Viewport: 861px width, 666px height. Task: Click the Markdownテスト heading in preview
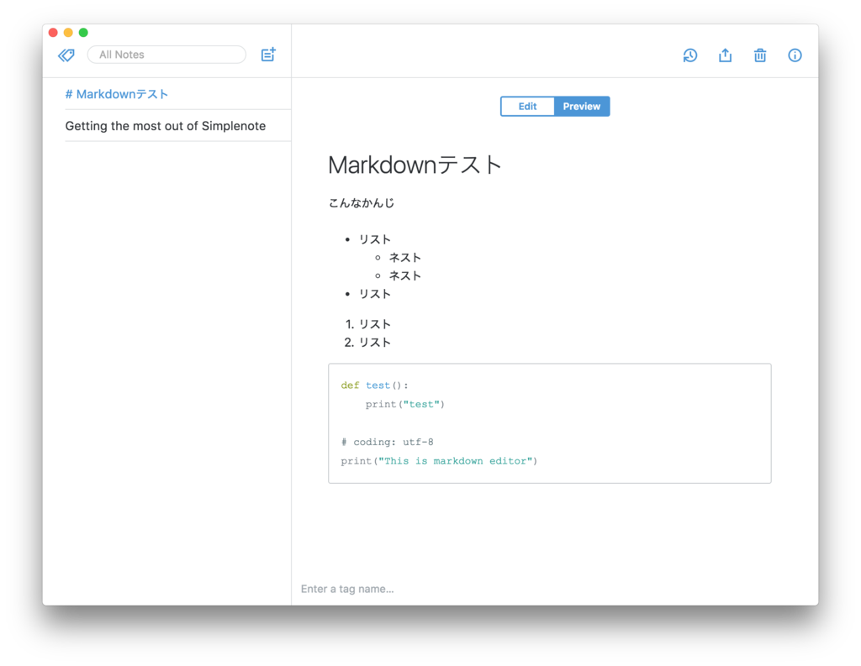(x=415, y=165)
